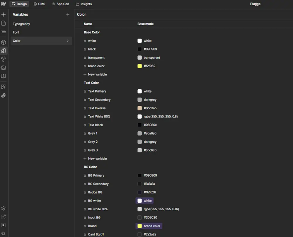The height and width of the screenshot is (237, 293).
Task: Expand the Color variables group chevron
Action: 68,41
